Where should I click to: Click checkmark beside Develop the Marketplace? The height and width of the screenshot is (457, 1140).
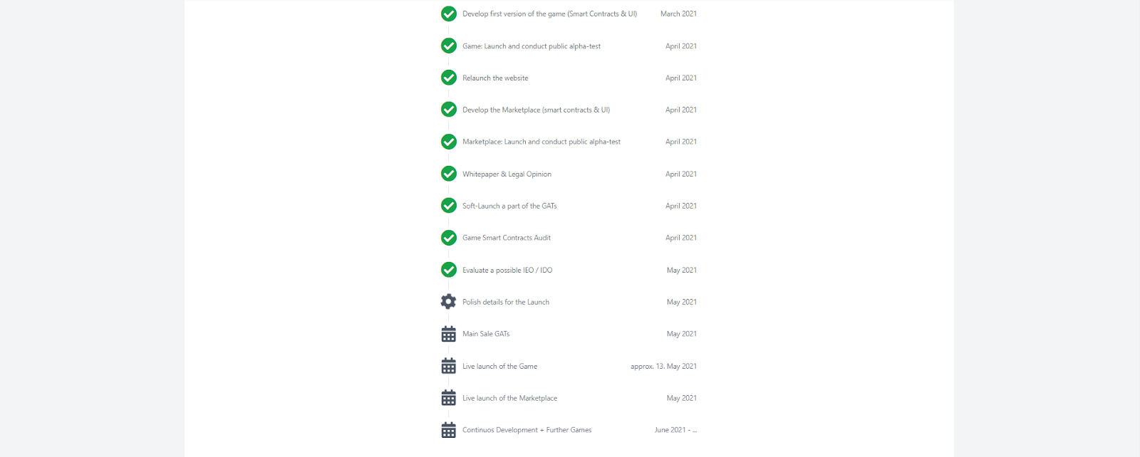pos(449,110)
